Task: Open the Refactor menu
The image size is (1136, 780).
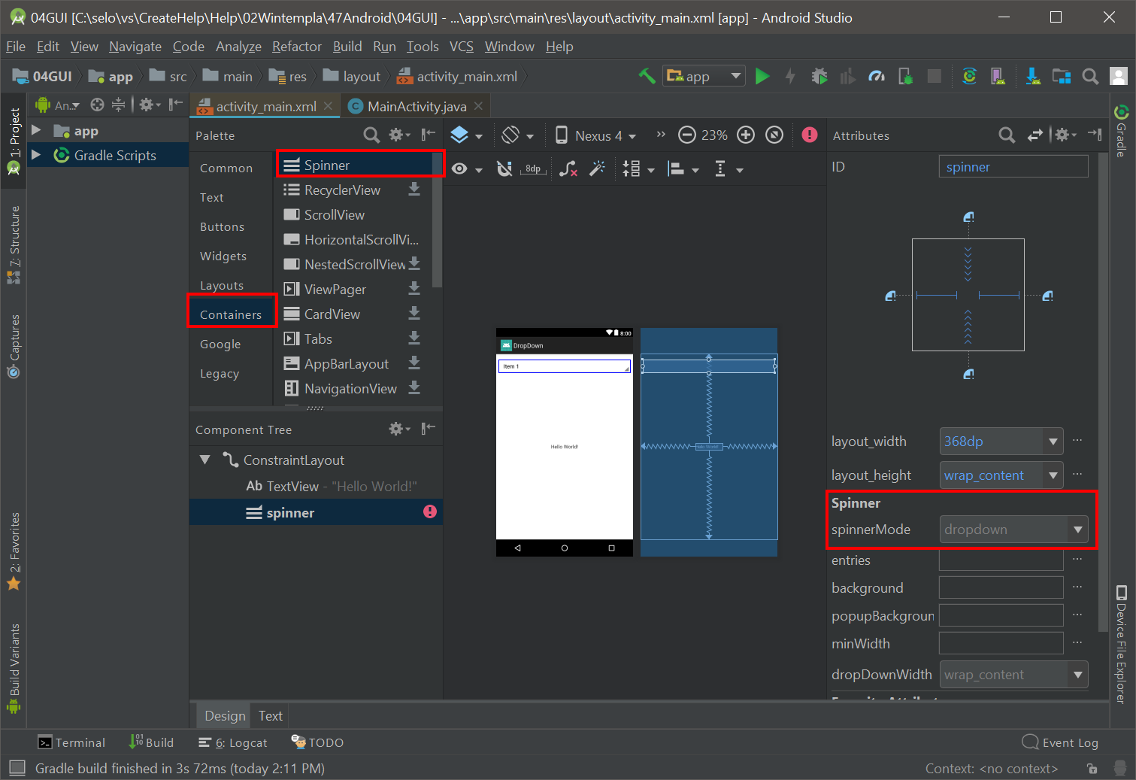Action: tap(297, 46)
